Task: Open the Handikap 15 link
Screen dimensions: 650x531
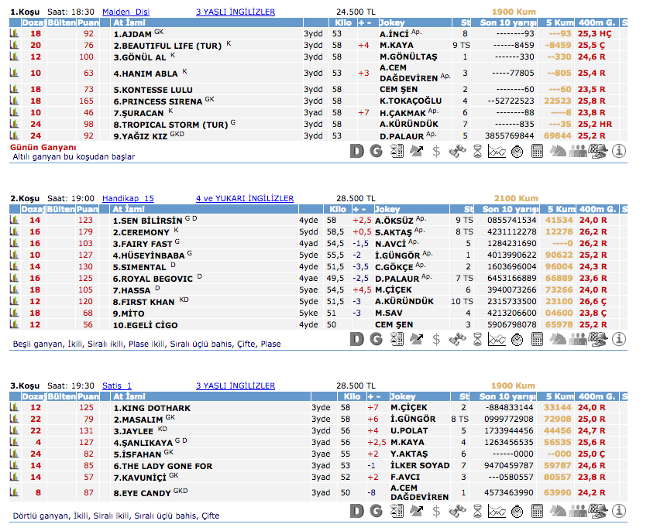Action: [x=128, y=198]
